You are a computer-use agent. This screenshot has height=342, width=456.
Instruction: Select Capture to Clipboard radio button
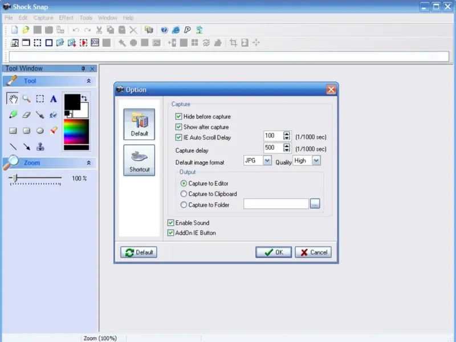click(184, 194)
